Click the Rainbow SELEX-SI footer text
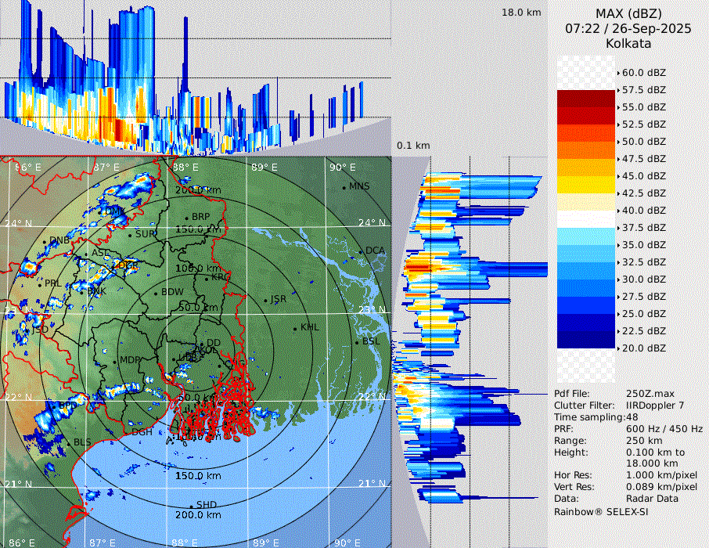This screenshot has height=548, width=709. [601, 511]
